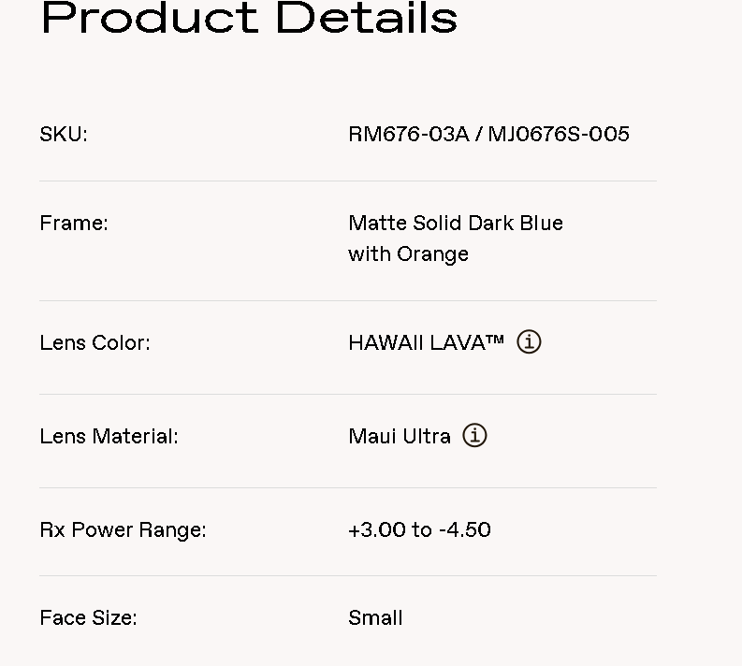Screen dimensions: 742x666
Task: Select the RM676-03A SKU code
Action: coord(408,134)
